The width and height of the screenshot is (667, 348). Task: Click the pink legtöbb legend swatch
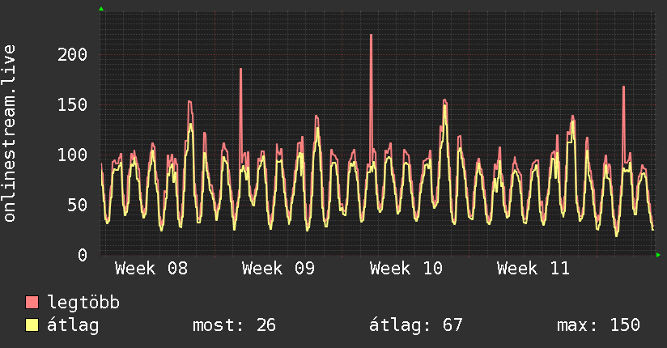pos(32,303)
